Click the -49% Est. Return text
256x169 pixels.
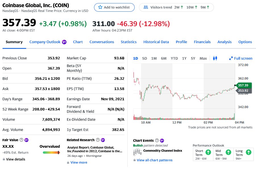[15, 153]
